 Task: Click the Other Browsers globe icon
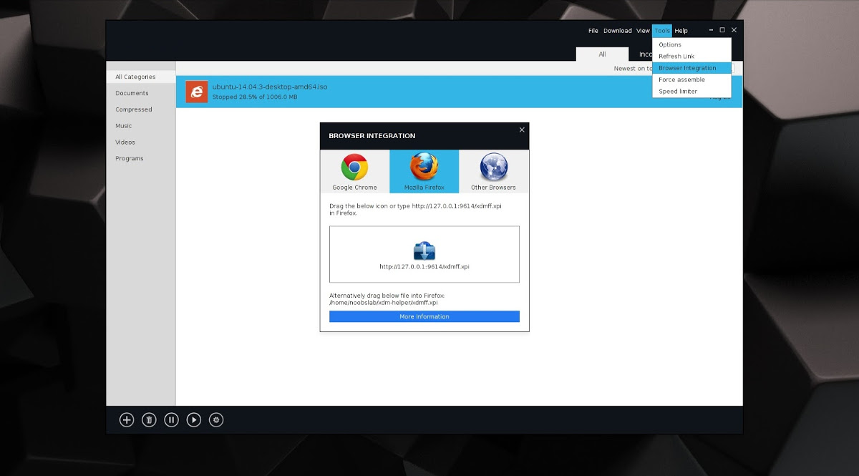pyautogui.click(x=493, y=167)
